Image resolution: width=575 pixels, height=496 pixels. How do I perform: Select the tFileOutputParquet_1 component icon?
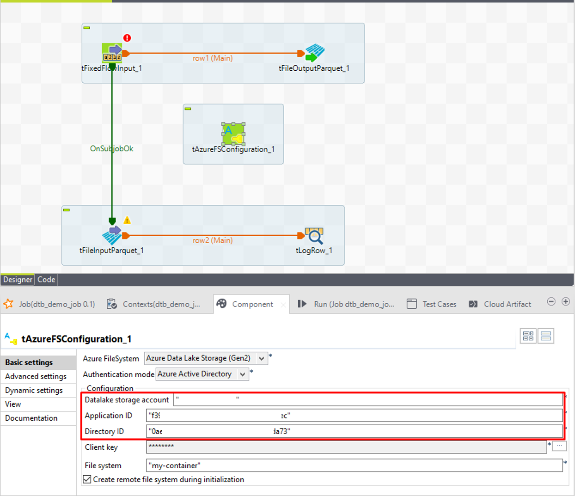(x=315, y=53)
